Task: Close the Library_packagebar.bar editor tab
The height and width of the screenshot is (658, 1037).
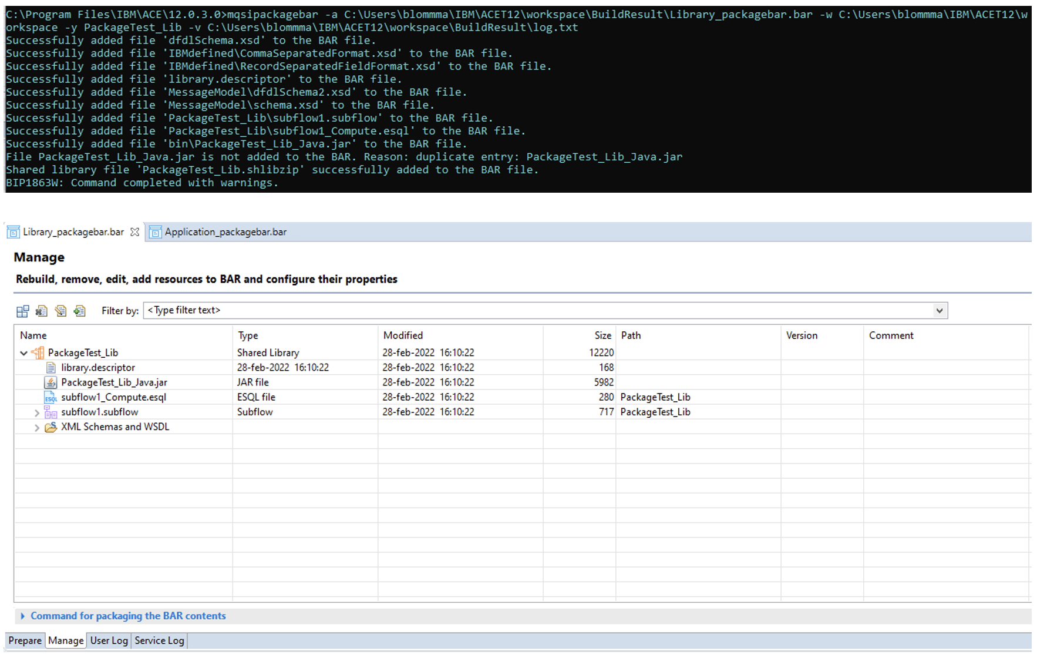Action: coord(134,232)
